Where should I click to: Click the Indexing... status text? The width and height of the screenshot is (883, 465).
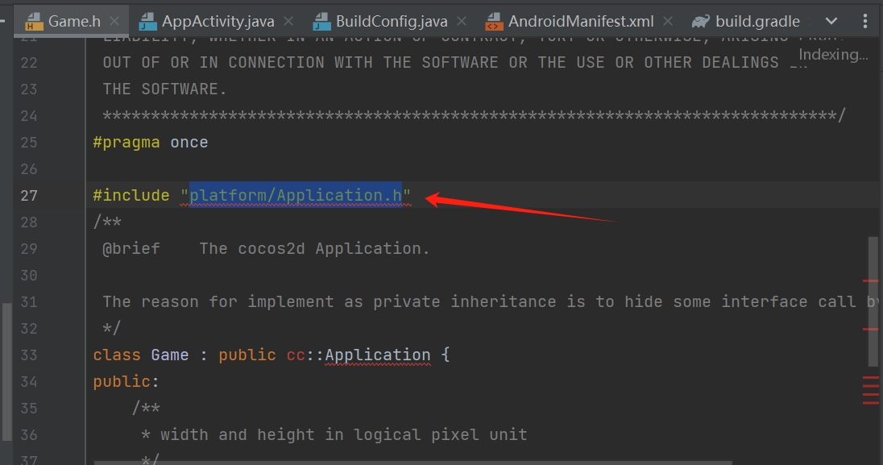tap(833, 55)
